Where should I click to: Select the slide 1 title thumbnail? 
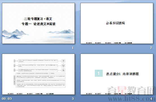click(x=38, y=23)
